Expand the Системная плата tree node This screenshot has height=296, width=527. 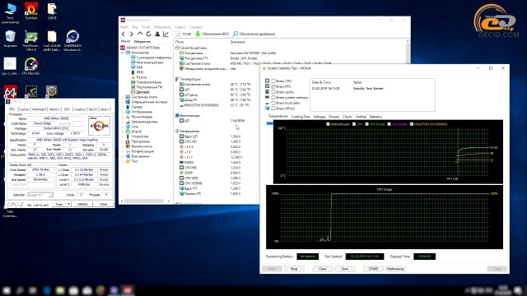(x=123, y=97)
